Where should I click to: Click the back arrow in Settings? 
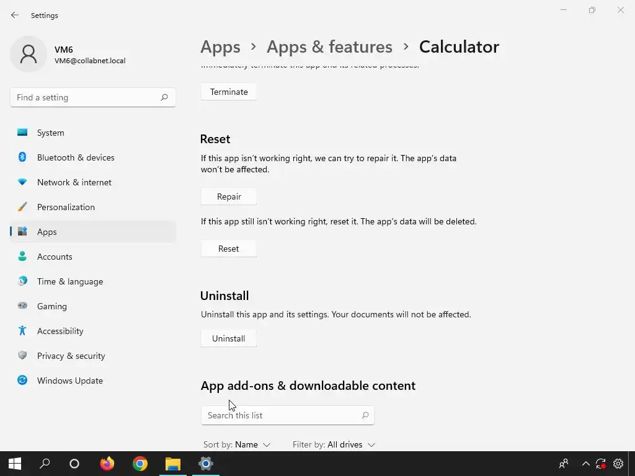pos(15,15)
